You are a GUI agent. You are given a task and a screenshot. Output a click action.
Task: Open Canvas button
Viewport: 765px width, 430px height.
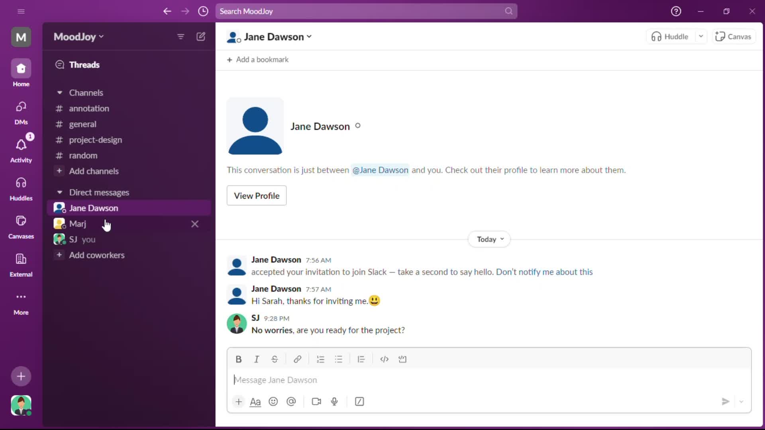tap(734, 37)
